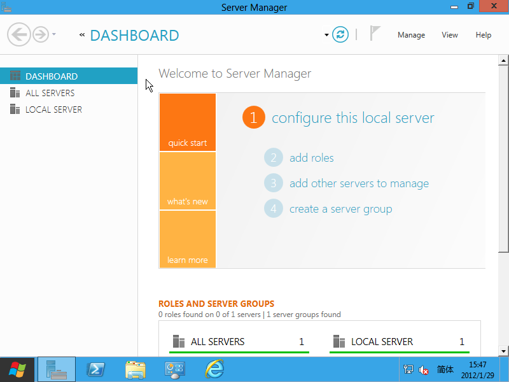Click the All Servers icon in sidebar
This screenshot has height=382, width=509.
(x=15, y=92)
